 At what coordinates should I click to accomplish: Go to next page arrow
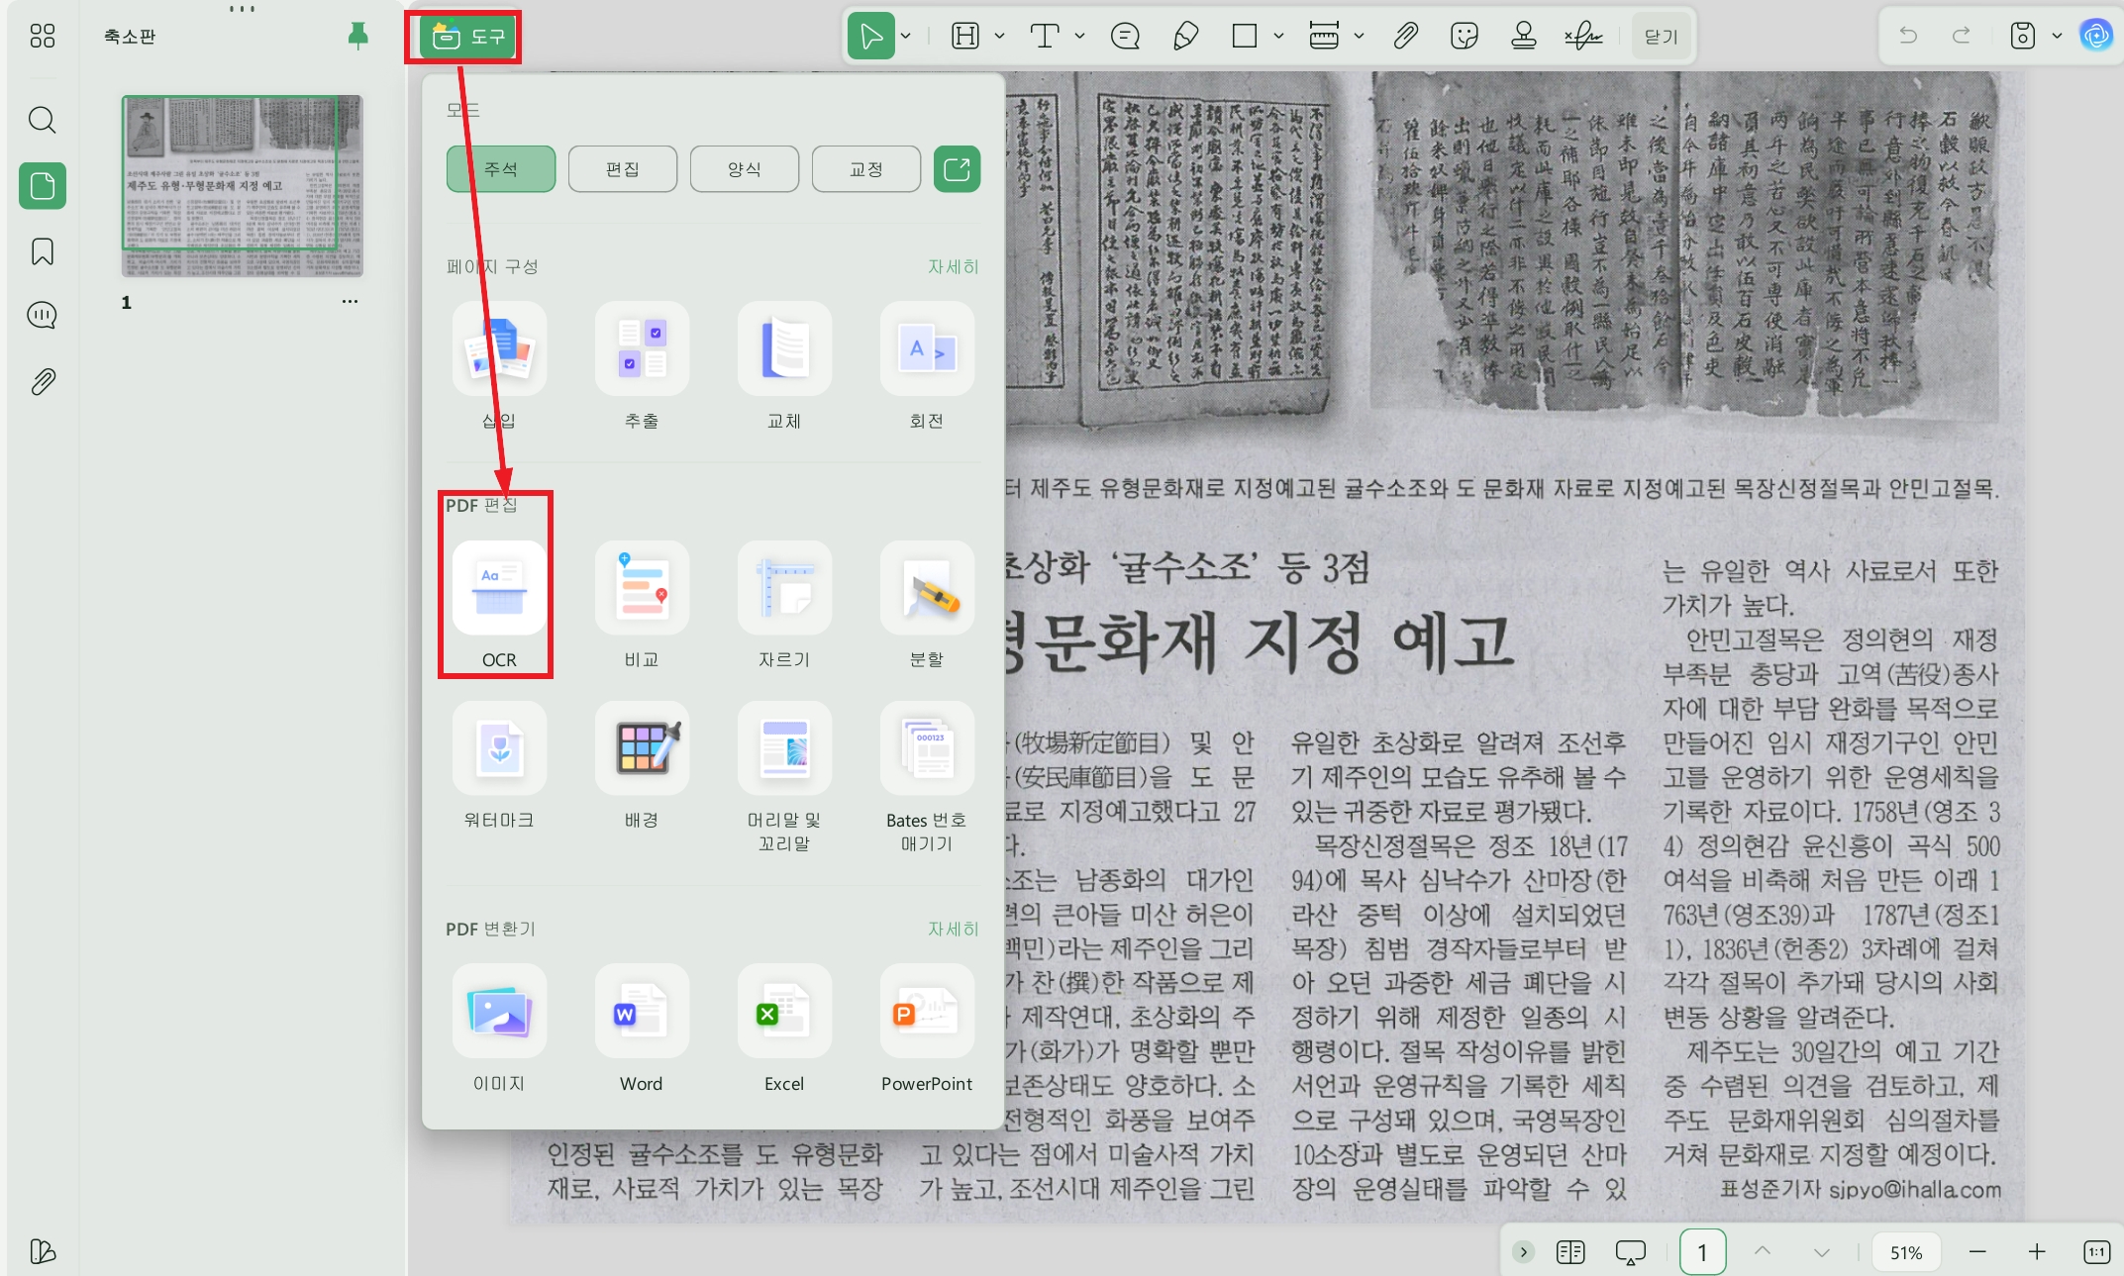(x=1822, y=1252)
